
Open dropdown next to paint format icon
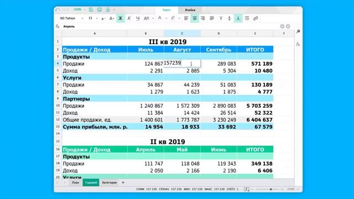pyautogui.click(x=114, y=10)
